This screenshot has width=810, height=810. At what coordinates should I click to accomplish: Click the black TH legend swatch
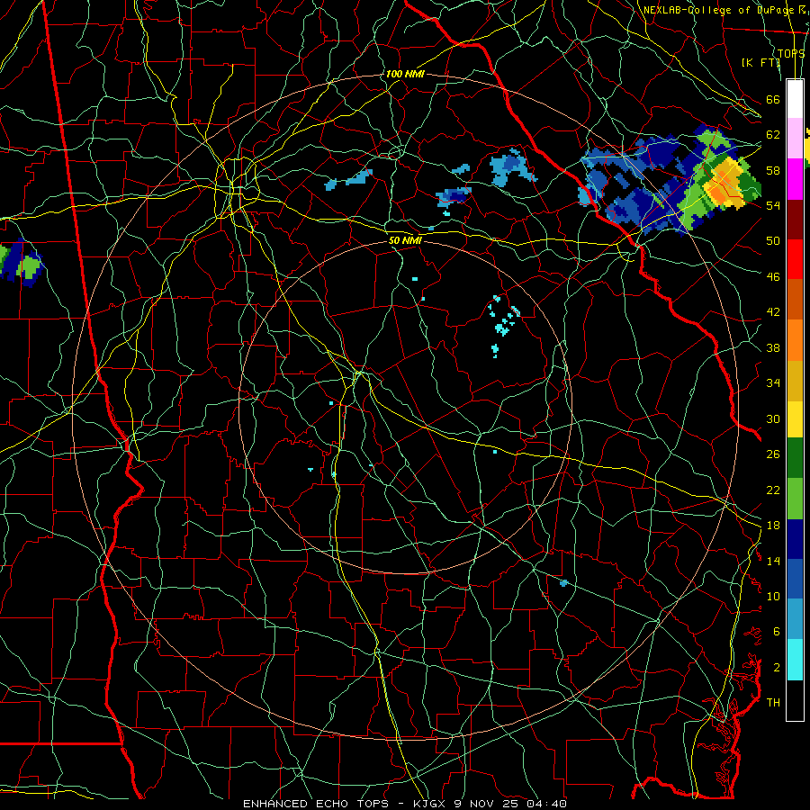coord(795,700)
